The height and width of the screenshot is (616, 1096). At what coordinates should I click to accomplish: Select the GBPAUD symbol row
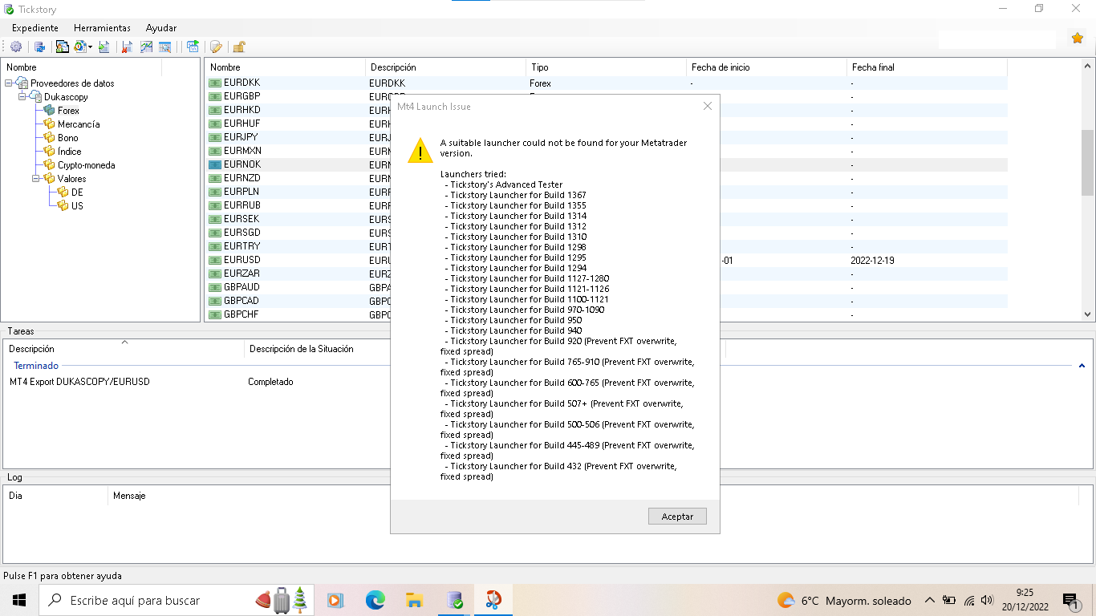(606, 287)
